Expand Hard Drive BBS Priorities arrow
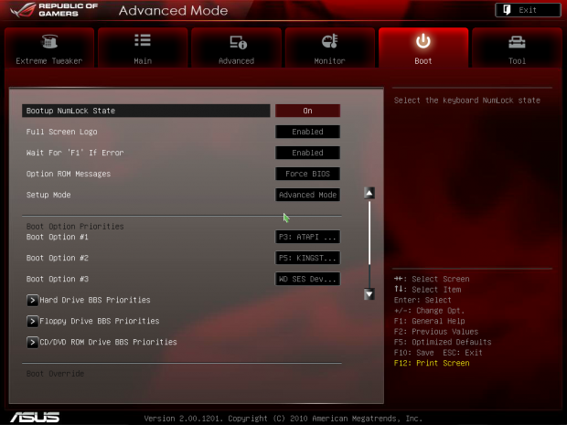This screenshot has height=425, width=567. pyautogui.click(x=32, y=300)
